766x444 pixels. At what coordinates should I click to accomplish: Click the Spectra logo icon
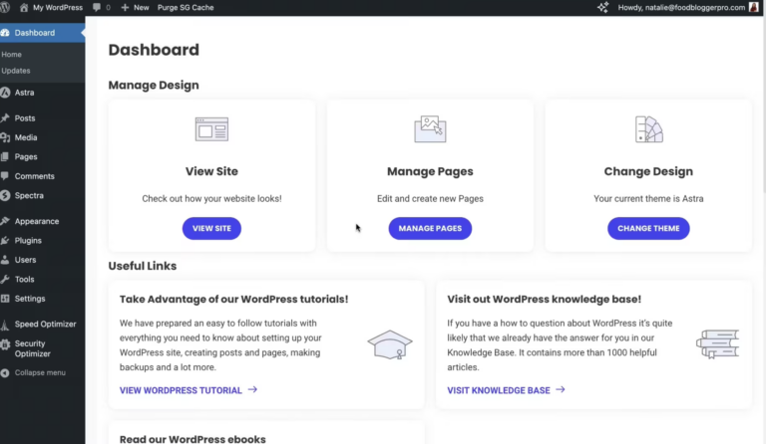pyautogui.click(x=5, y=195)
